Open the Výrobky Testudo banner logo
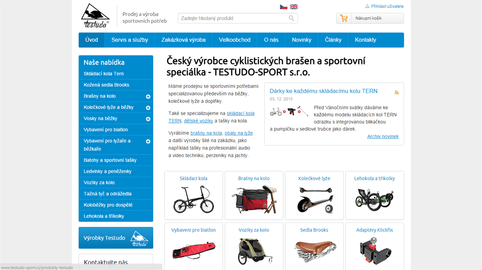The height and width of the screenshot is (270, 482). 139,238
